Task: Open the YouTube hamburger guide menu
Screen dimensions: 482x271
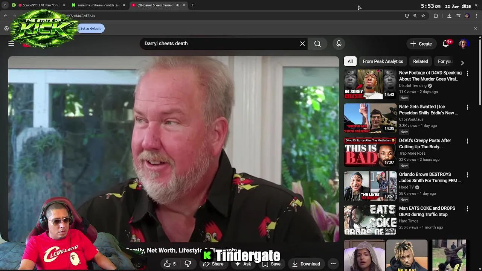Action: point(11,44)
